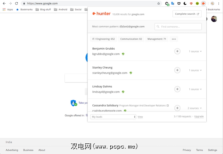The width and height of the screenshot is (223, 154).
Task: Add Lindsay Dahms to leads
Action: click(177, 89)
